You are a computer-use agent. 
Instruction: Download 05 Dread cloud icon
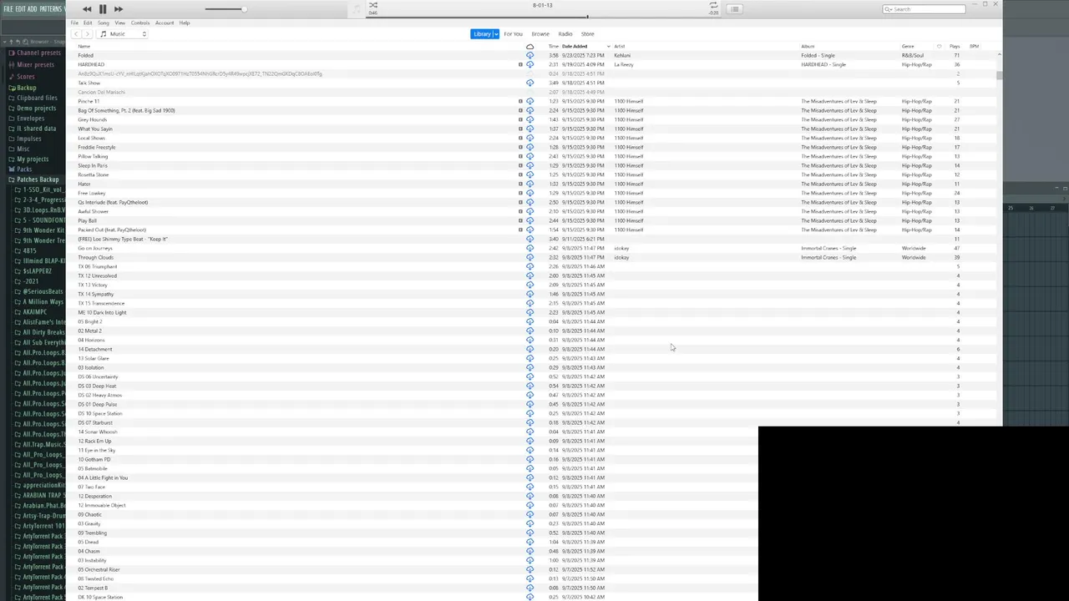(x=529, y=542)
